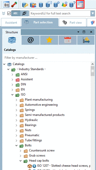Toggle the checkbox next to ABC button

[x=9, y=13]
